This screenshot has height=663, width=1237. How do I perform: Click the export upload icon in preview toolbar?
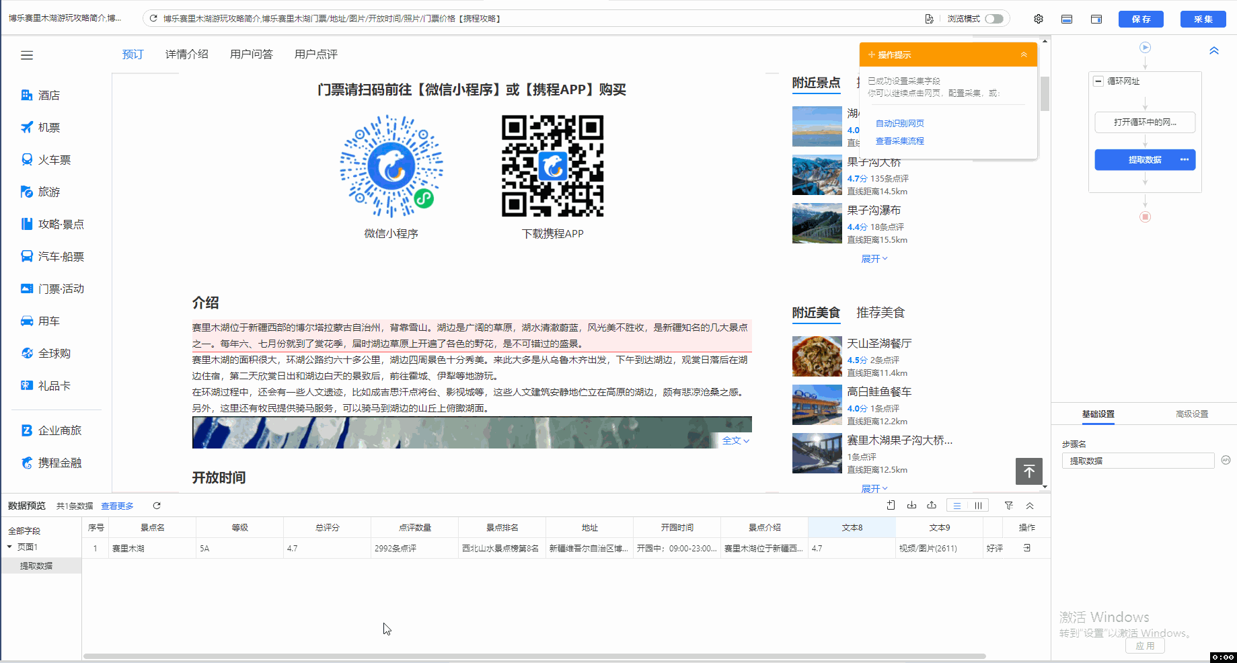[x=932, y=506]
